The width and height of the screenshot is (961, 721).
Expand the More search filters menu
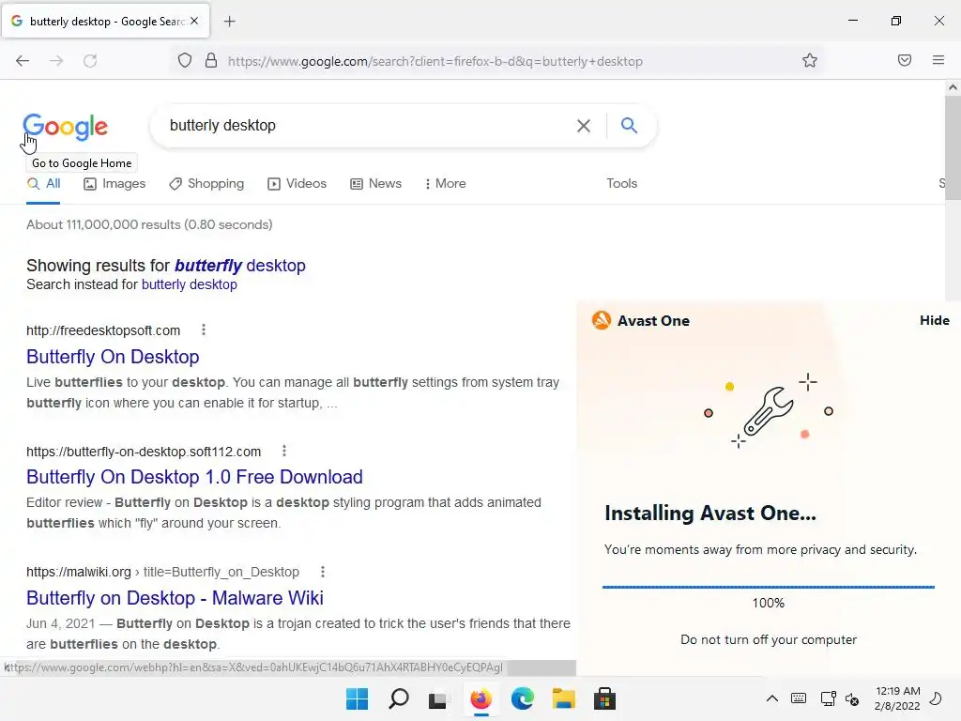[x=446, y=183]
